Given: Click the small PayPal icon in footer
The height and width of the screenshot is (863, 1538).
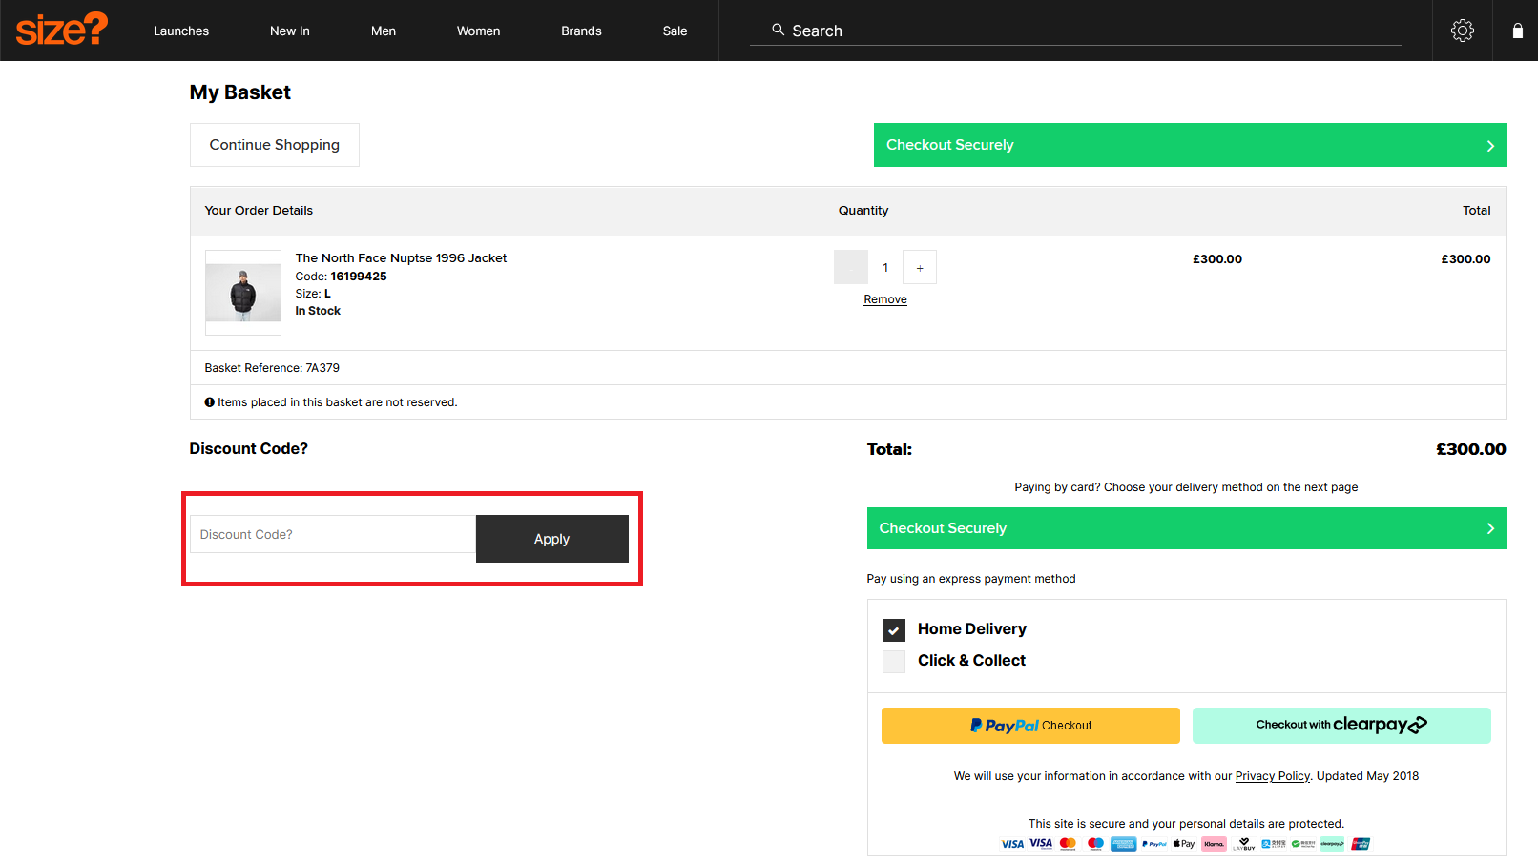Looking at the screenshot, I should click(x=1154, y=844).
